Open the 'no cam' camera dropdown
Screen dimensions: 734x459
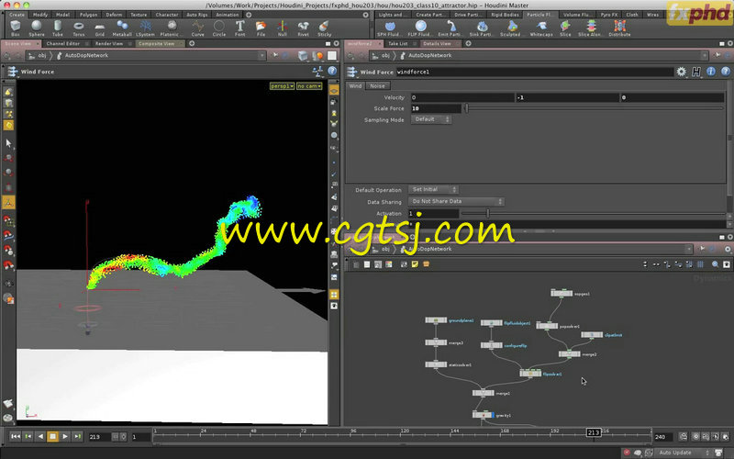[309, 86]
